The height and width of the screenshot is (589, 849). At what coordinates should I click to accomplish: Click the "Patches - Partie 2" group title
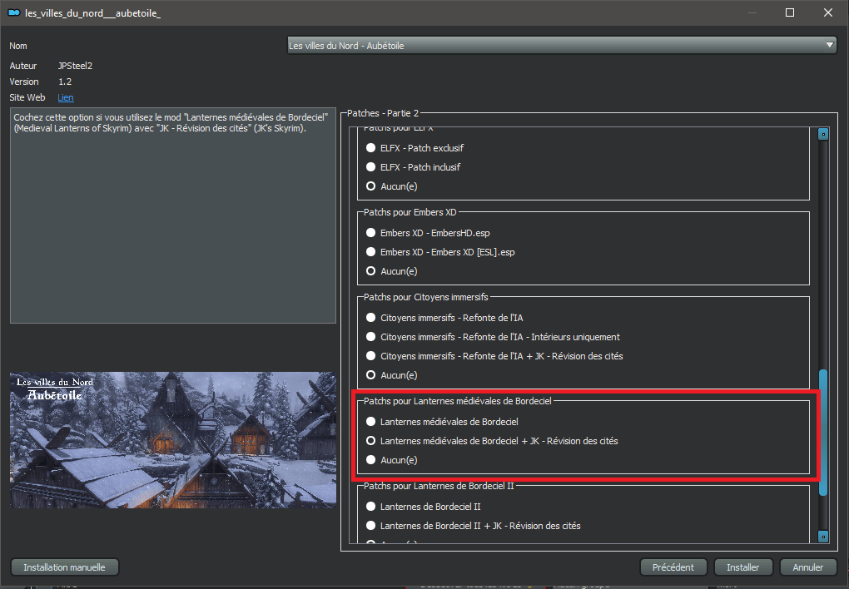(383, 113)
